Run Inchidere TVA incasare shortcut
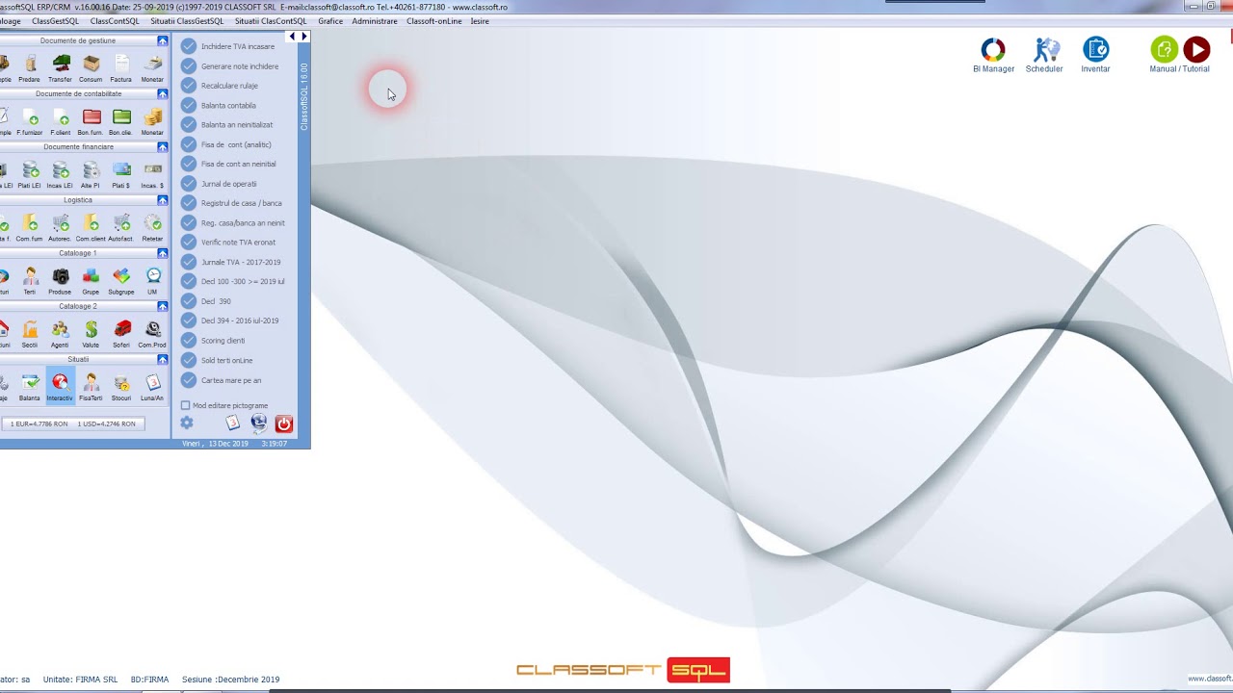 [x=229, y=46]
